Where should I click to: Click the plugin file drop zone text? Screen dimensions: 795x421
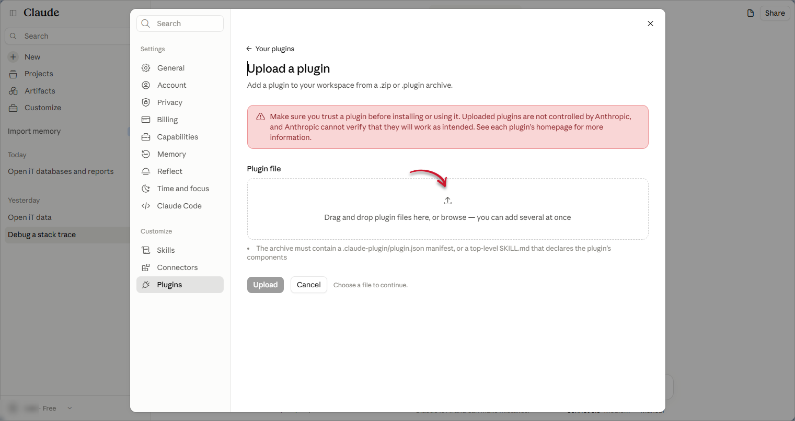tap(447, 217)
